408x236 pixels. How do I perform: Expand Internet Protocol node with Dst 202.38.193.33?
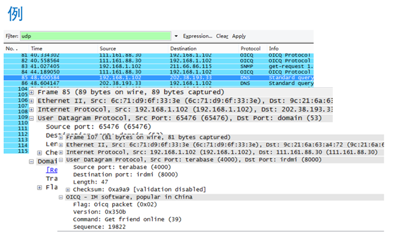[x=31, y=109]
